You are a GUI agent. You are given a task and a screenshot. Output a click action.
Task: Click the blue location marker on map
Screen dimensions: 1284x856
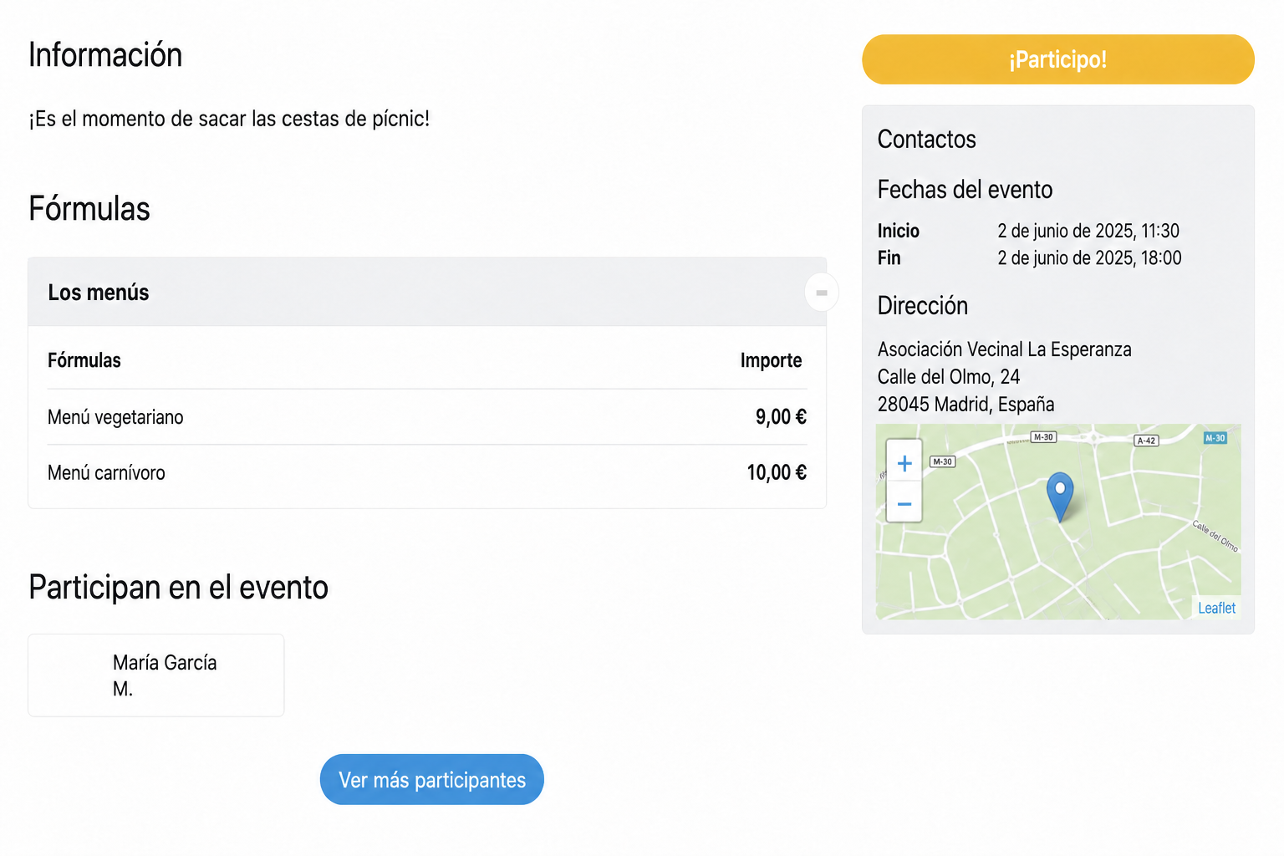coord(1060,496)
